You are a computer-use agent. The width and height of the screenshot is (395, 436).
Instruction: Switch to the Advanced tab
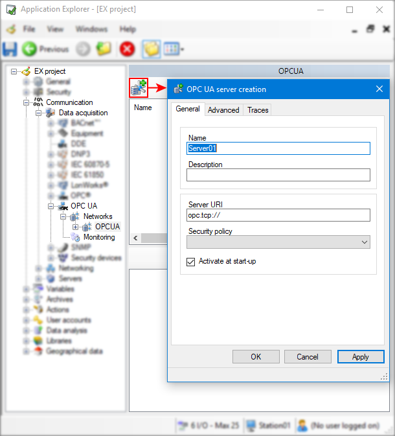point(223,110)
